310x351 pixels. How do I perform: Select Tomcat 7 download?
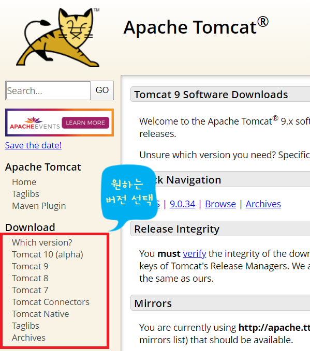click(x=30, y=290)
